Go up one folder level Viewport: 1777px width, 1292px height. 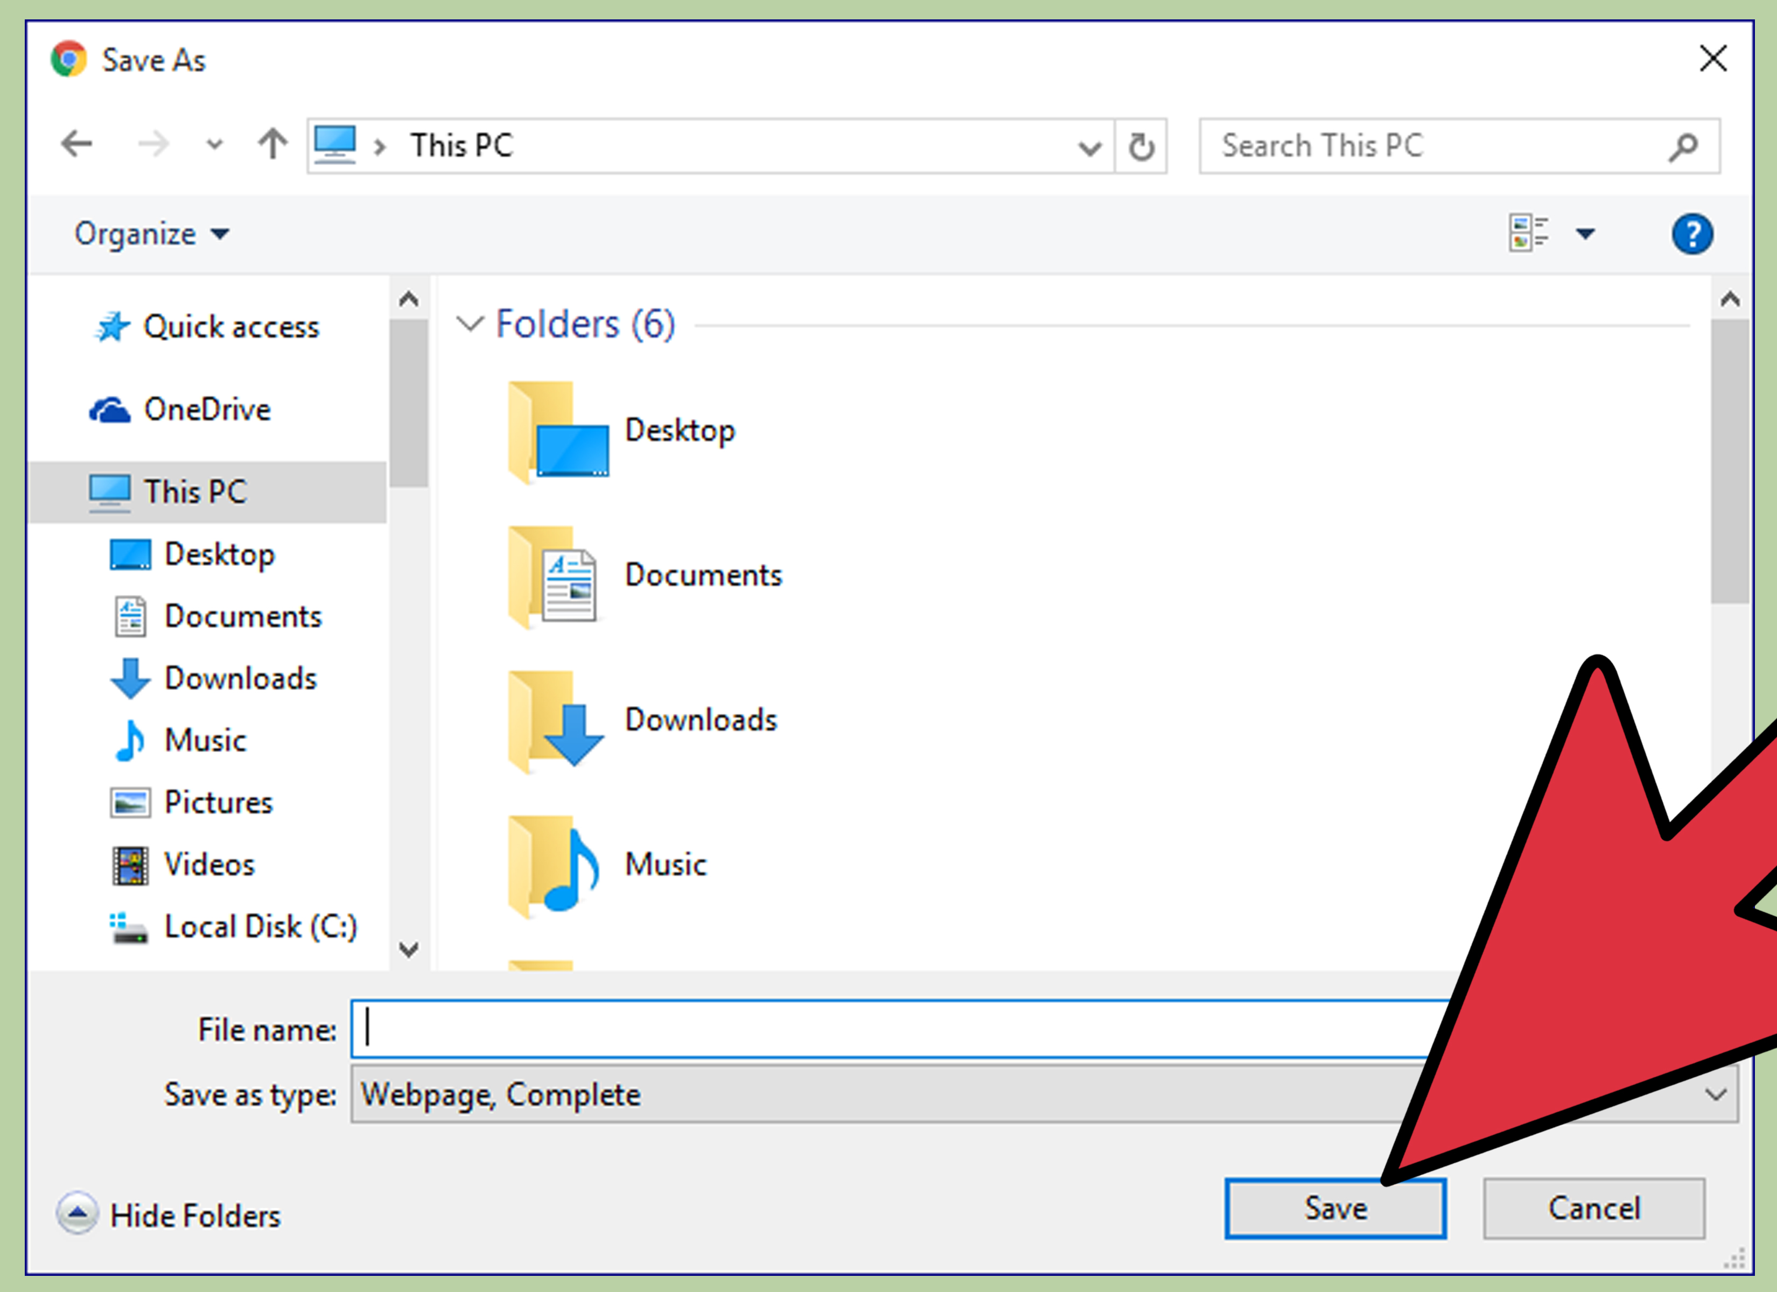point(272,144)
